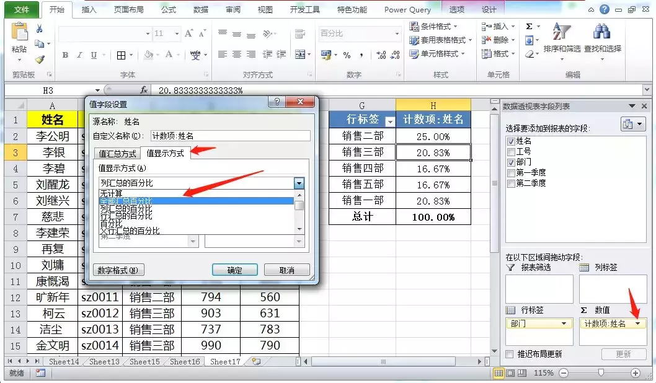
Task: Click the insert function fx icon
Action: pyautogui.click(x=144, y=90)
